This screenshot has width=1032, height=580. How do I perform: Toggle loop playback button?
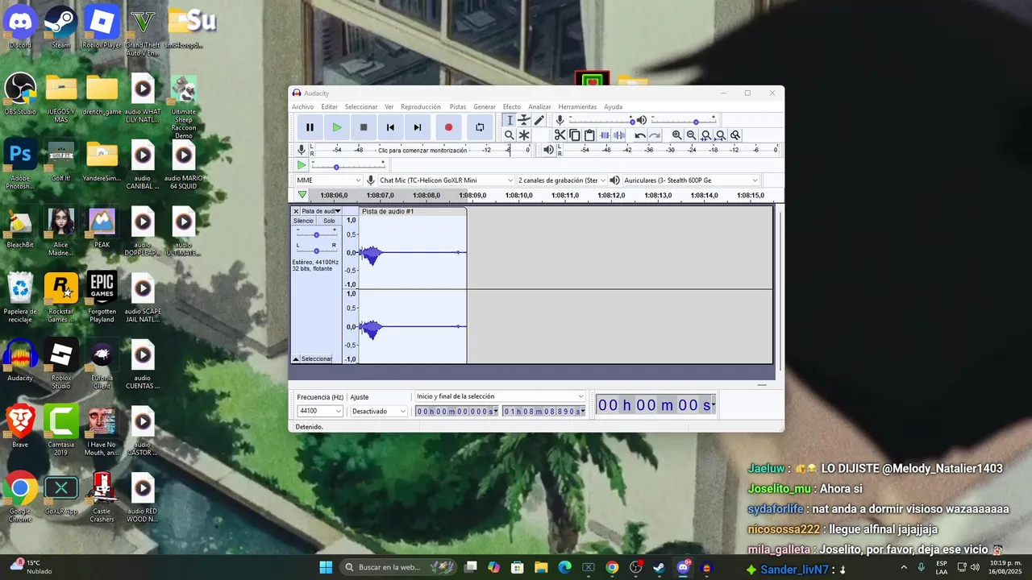(x=480, y=127)
